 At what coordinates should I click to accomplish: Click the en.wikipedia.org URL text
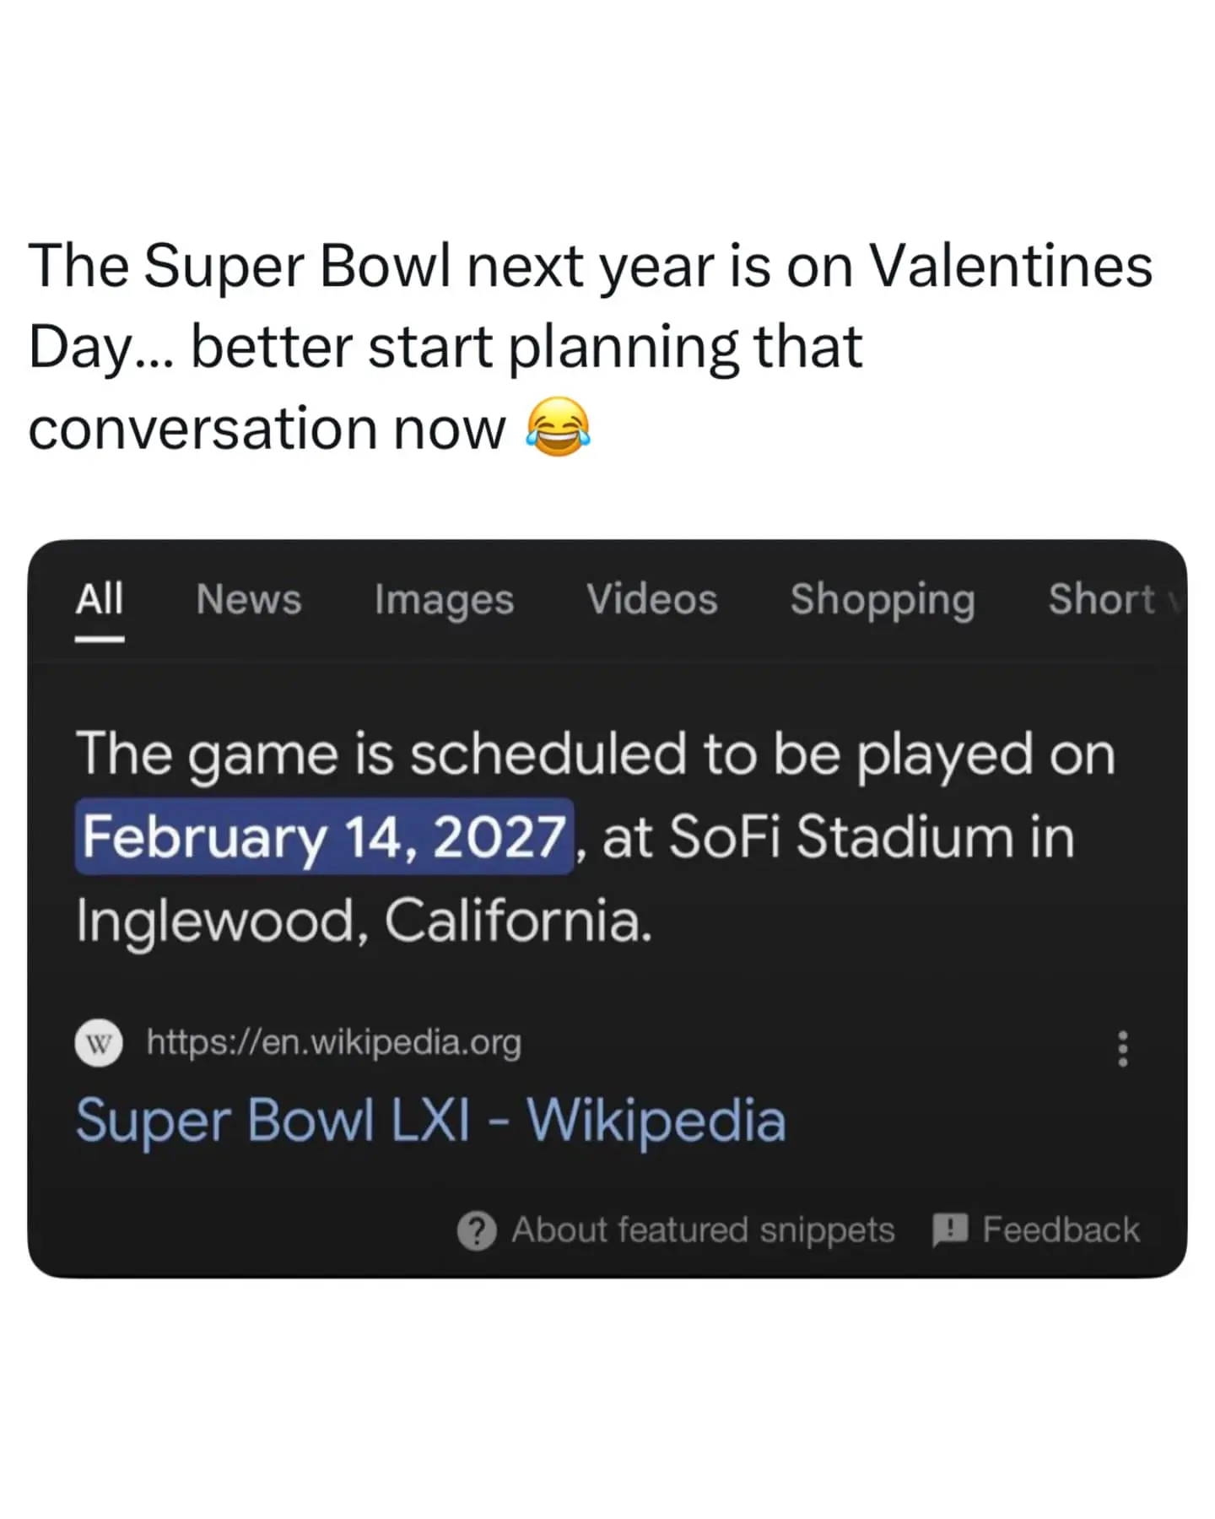coord(334,1043)
